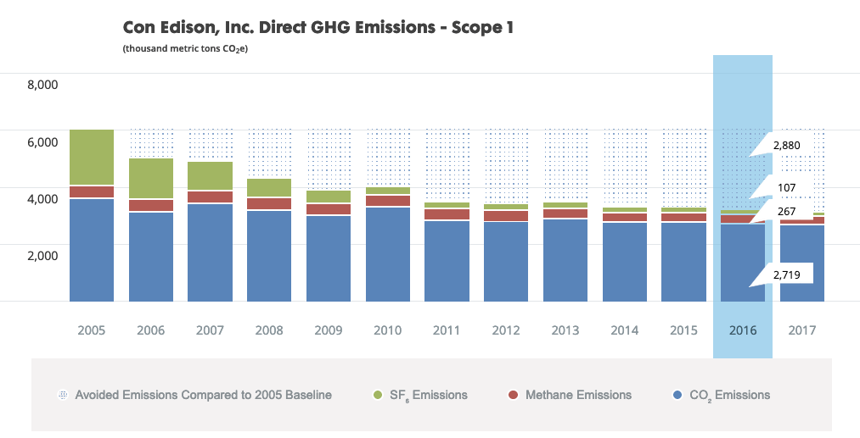Toggle Methane Emissions legend entry
Viewport: 860px width, 438px height.
(x=570, y=395)
